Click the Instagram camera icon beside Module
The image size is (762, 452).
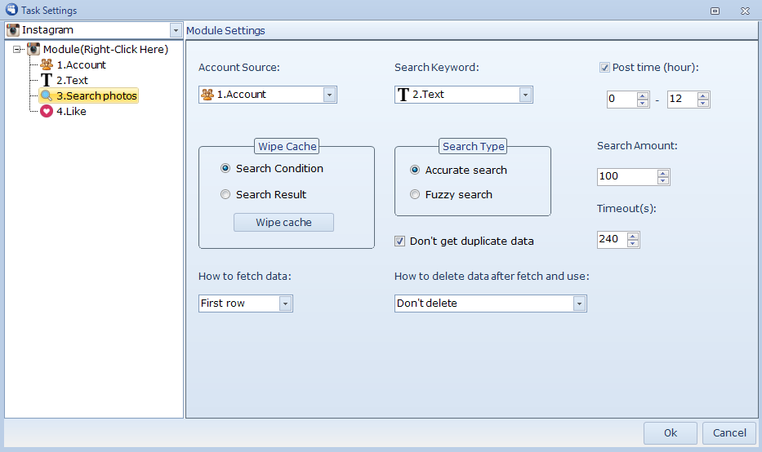[33, 50]
